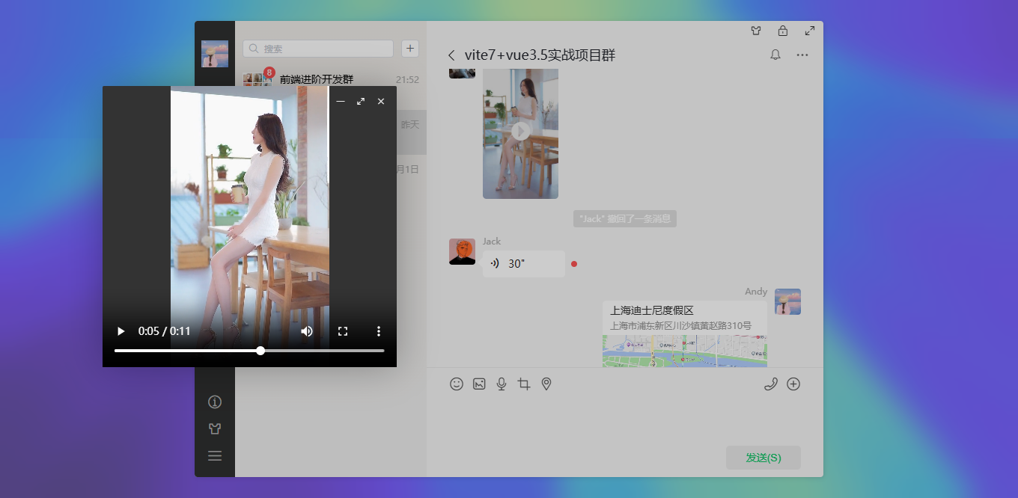
Task: Click the shirt icon in the dark sidebar
Action: (215, 428)
